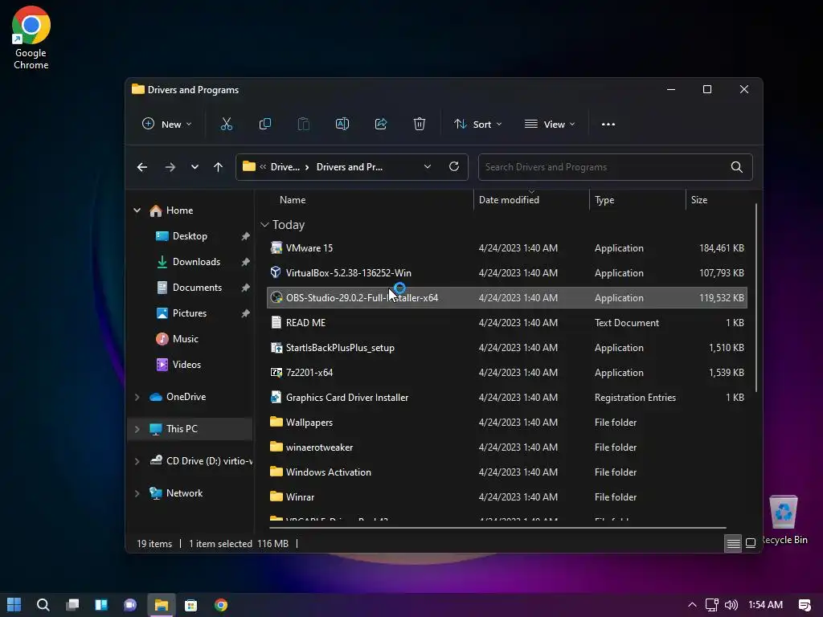
Task: Expand recent locations dropdown arrow
Action: (x=194, y=167)
